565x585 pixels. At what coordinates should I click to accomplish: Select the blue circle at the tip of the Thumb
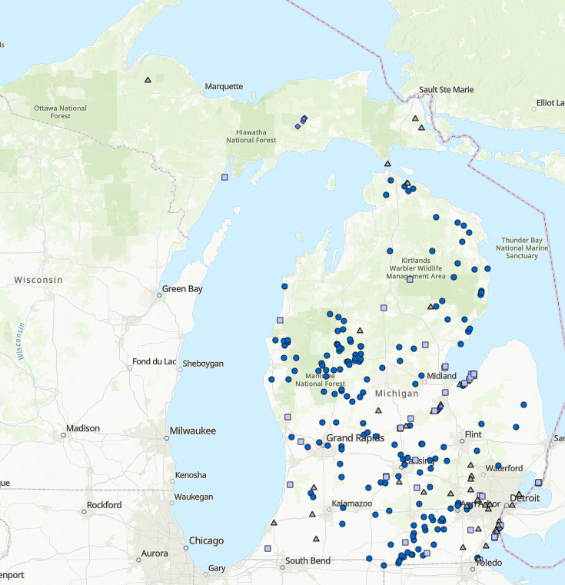click(523, 405)
